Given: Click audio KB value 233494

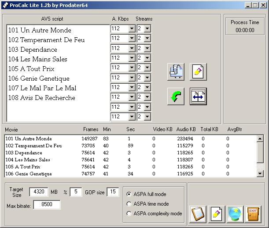Looking at the screenshot, I should 185,139.
